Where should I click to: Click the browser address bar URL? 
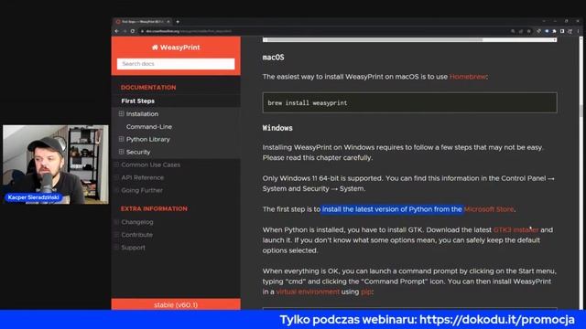[189, 31]
